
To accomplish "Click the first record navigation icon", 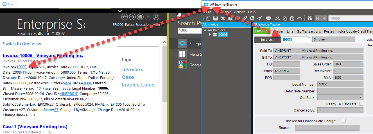I will click(x=318, y=18).
